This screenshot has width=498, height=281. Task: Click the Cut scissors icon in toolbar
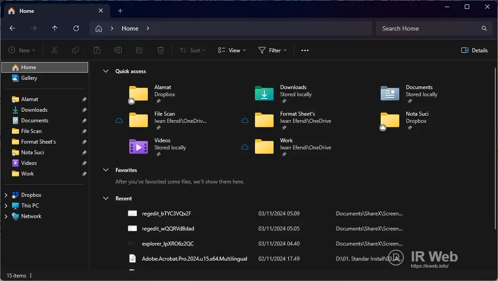pyautogui.click(x=54, y=51)
